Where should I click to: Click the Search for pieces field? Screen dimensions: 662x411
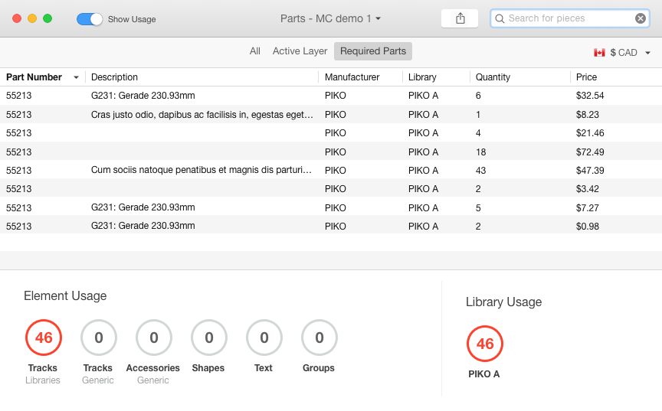coord(569,18)
